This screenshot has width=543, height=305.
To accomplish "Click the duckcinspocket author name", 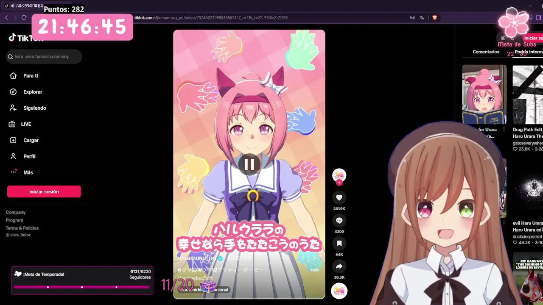I will pyautogui.click(x=528, y=236).
